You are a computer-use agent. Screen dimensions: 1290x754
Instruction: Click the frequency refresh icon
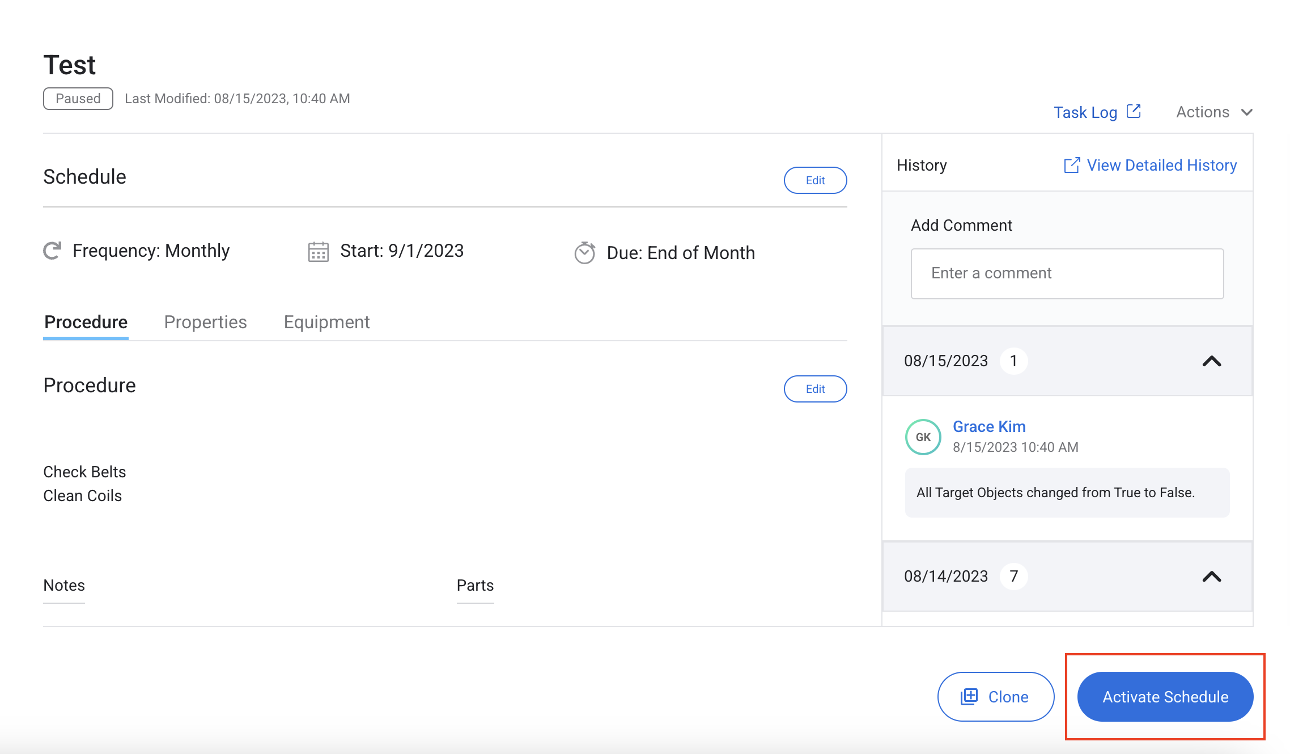point(53,251)
